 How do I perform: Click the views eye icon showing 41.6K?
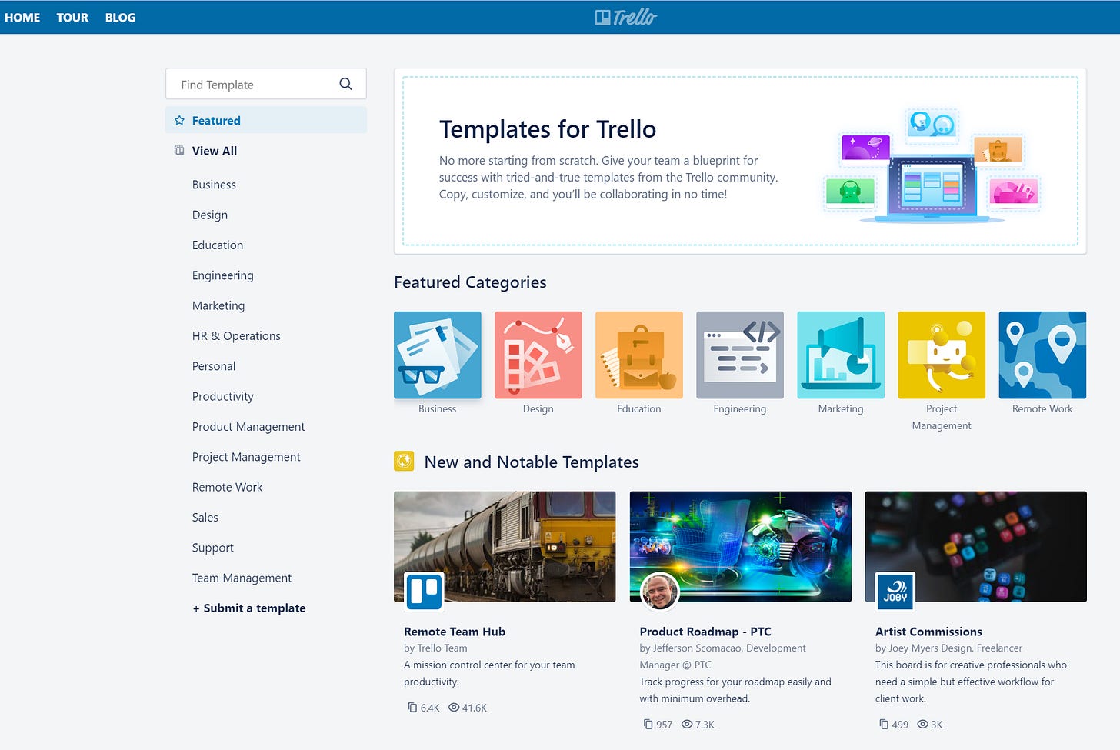click(454, 708)
